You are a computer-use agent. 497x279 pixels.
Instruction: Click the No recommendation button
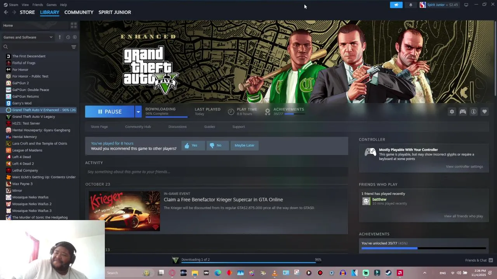click(x=217, y=145)
